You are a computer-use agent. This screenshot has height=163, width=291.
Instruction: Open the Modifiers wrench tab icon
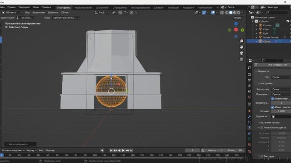[249, 116]
